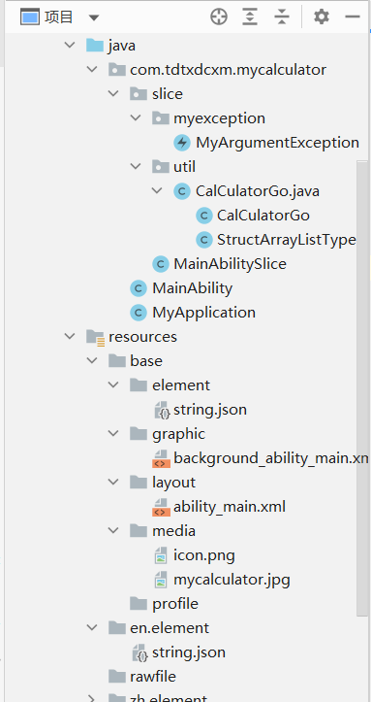Image resolution: width=371 pixels, height=702 pixels.
Task: Collapse the en.element folder chevron
Action: click(x=92, y=627)
